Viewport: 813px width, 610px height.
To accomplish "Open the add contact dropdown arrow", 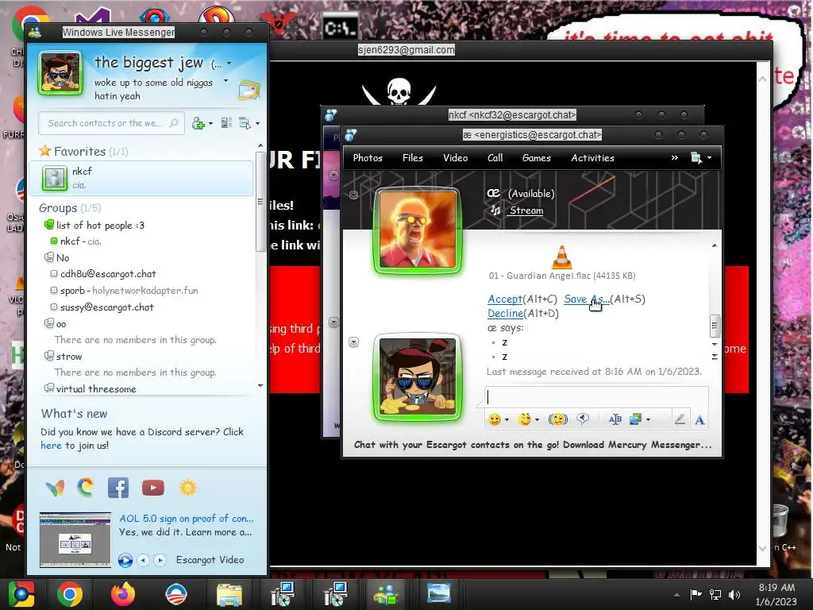I will (210, 123).
